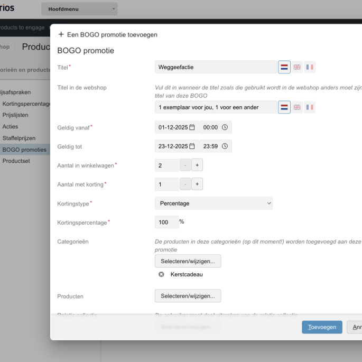The height and width of the screenshot is (362, 362).
Task: Decrease Aantal met korting with minus
Action: point(185,184)
